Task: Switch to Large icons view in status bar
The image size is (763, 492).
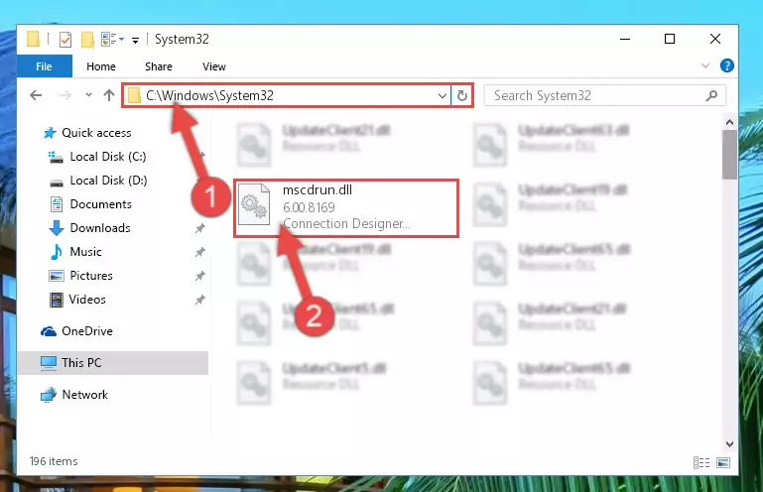Action: click(x=723, y=462)
